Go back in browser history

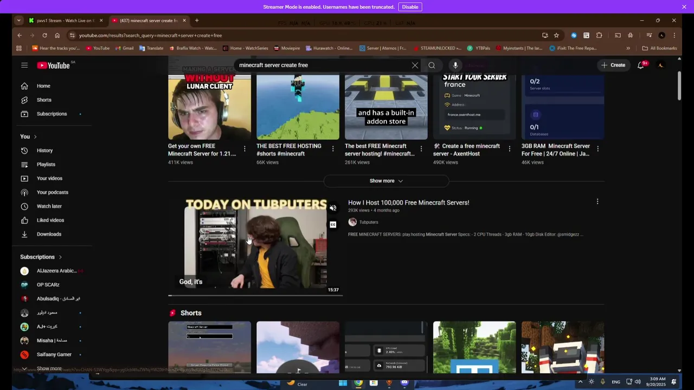tap(20, 35)
